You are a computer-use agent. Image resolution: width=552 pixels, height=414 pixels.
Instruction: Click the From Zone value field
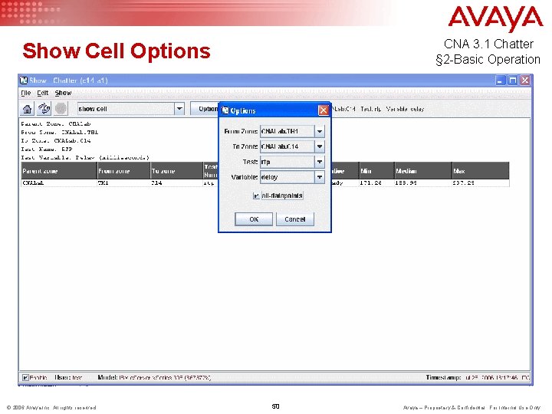287,131
